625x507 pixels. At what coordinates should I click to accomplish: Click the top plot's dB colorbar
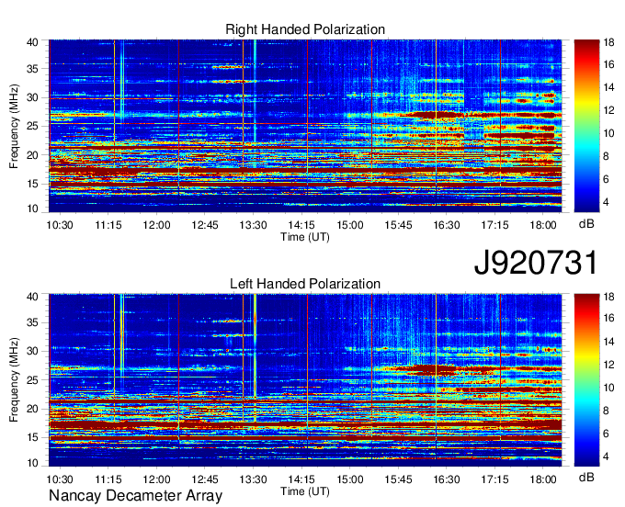(x=586, y=126)
